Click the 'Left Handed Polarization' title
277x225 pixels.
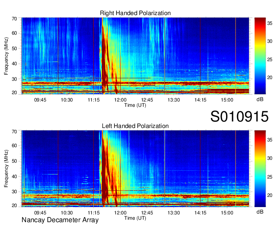point(135,126)
